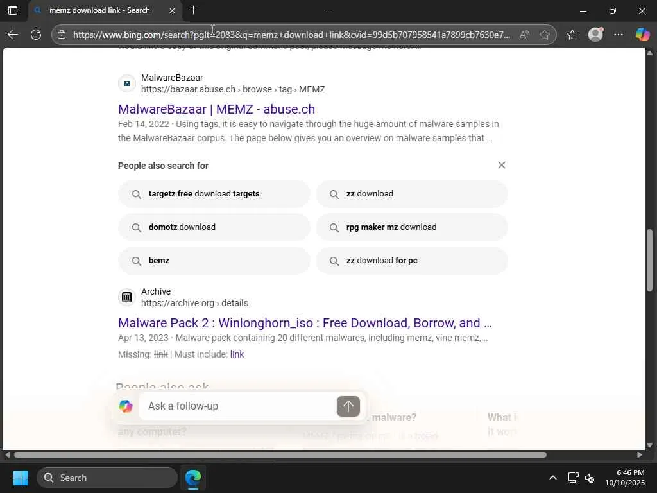View site information lock icon
This screenshot has width=657, height=493.
(62, 35)
